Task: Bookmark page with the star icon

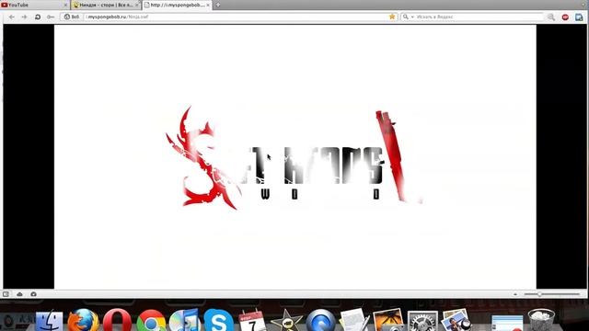Action: click(392, 17)
